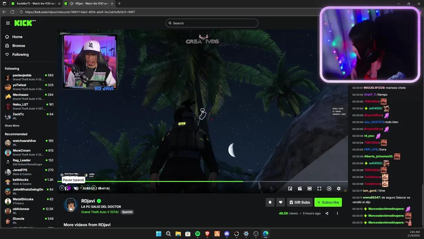Open the three-dot options menu near Subscribe
The image size is (424, 239).
(x=337, y=213)
